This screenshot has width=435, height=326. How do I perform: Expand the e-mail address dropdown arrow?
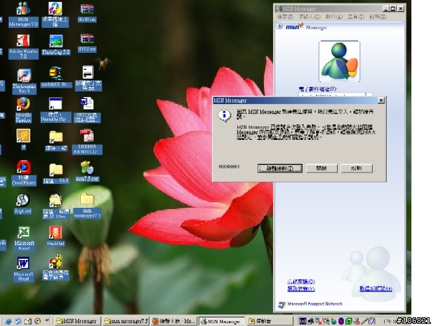[x=369, y=95]
